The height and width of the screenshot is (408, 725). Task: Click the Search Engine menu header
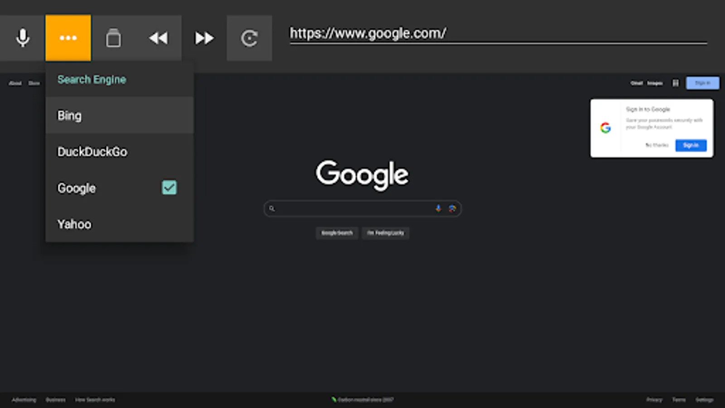pos(92,79)
